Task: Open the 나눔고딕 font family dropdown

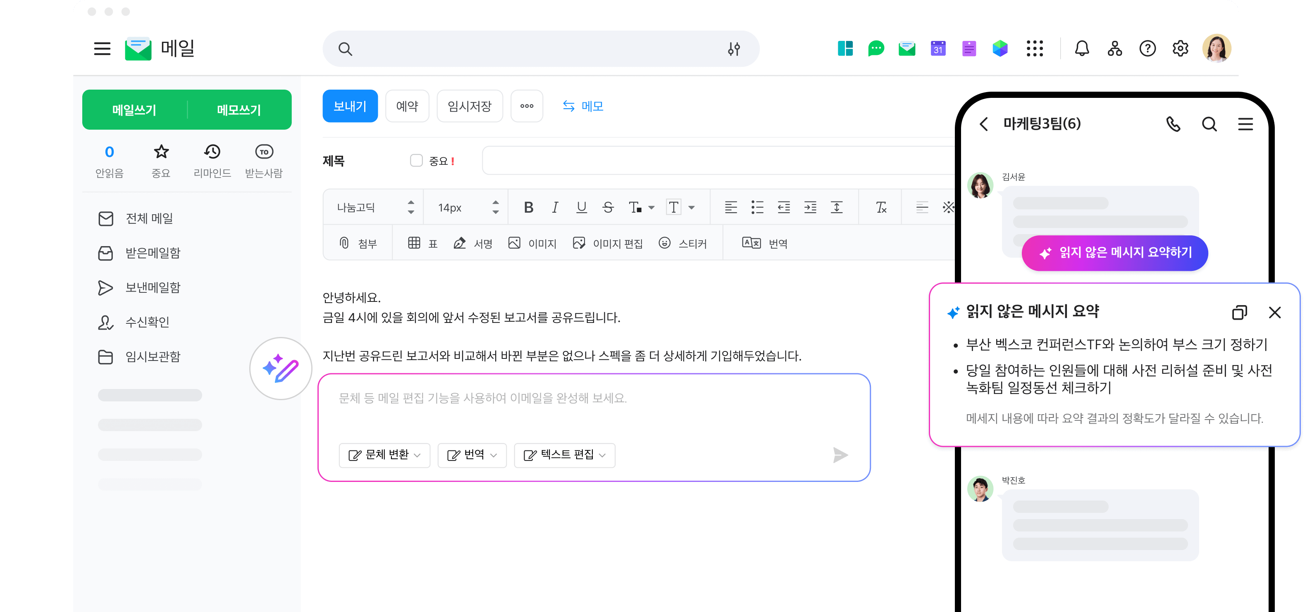Action: point(375,207)
